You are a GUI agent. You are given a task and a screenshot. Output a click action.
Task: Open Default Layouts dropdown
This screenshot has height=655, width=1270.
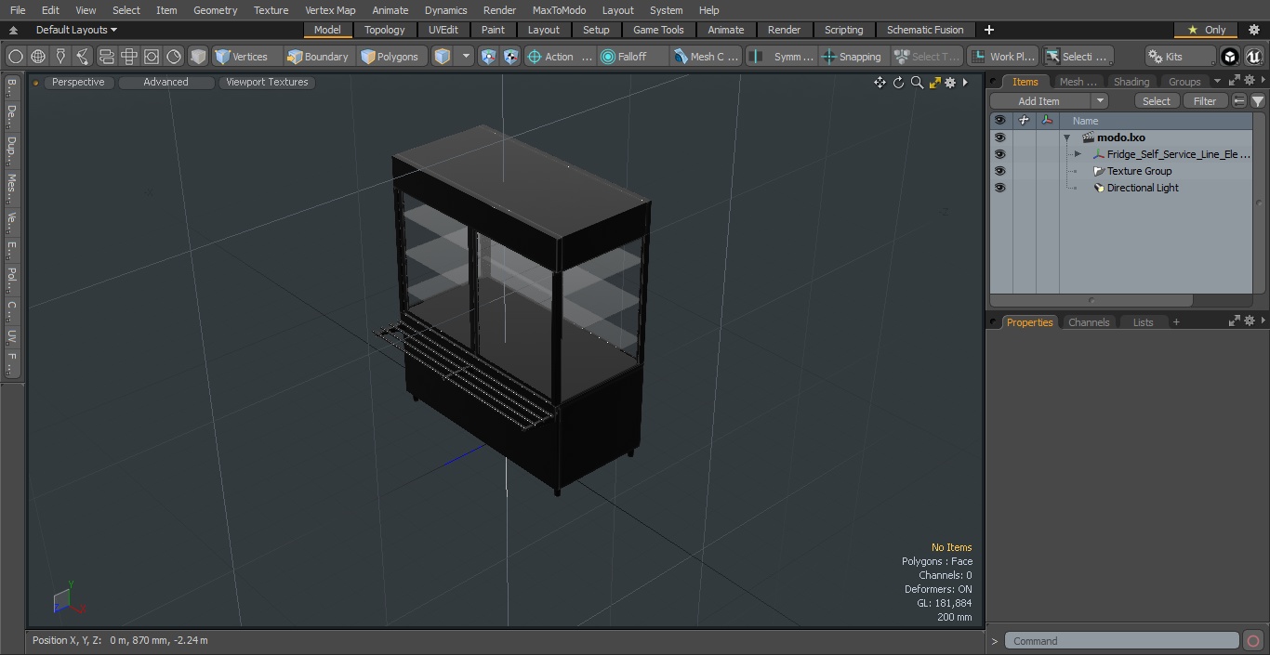tap(76, 30)
